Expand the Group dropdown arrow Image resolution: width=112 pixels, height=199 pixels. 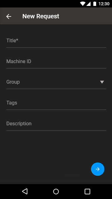coord(102,82)
